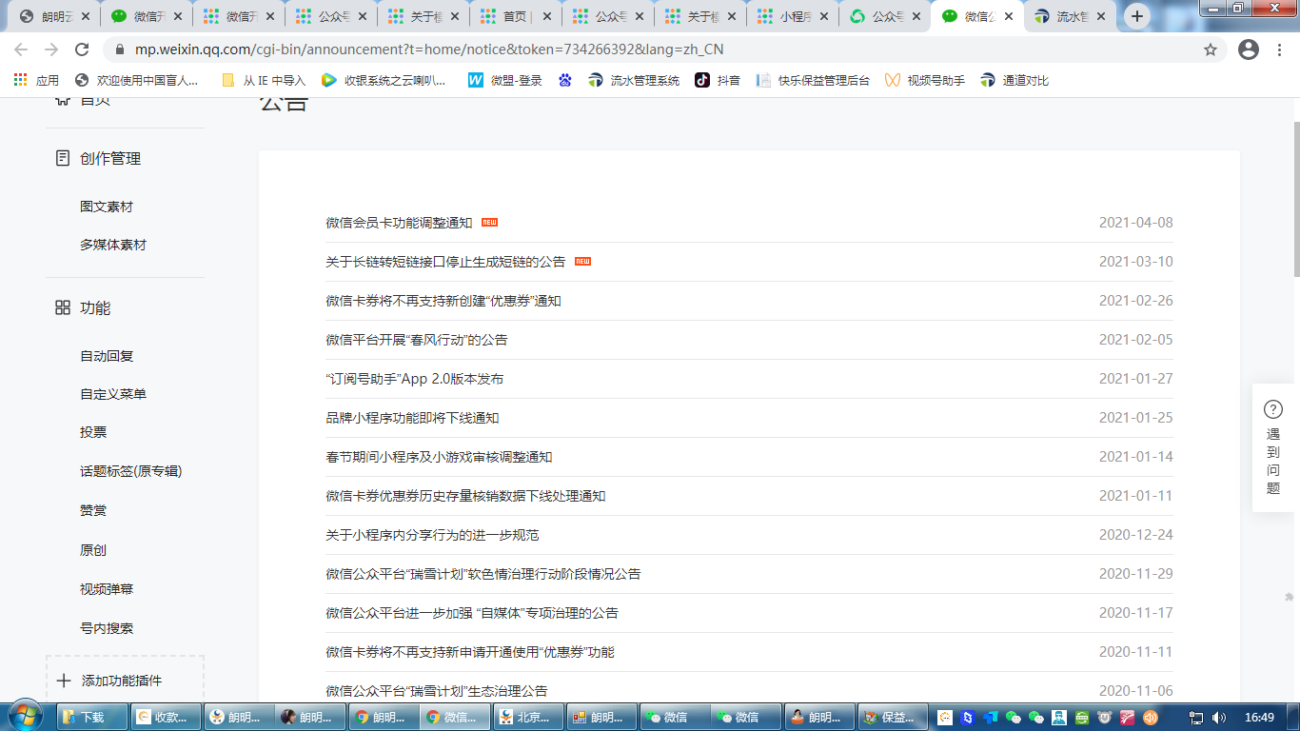Click the taskbar clock showing 16:49
Image resolution: width=1300 pixels, height=731 pixels.
tap(1259, 717)
